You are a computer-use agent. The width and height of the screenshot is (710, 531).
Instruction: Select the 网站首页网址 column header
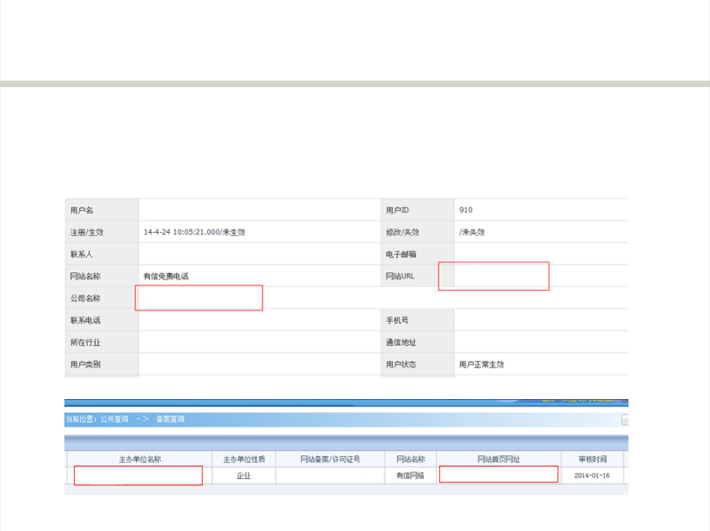tap(499, 459)
